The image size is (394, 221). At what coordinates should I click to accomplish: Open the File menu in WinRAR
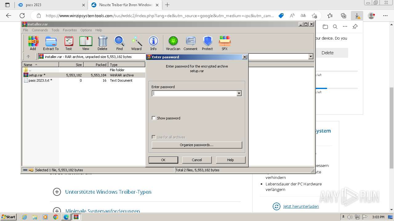(26, 30)
